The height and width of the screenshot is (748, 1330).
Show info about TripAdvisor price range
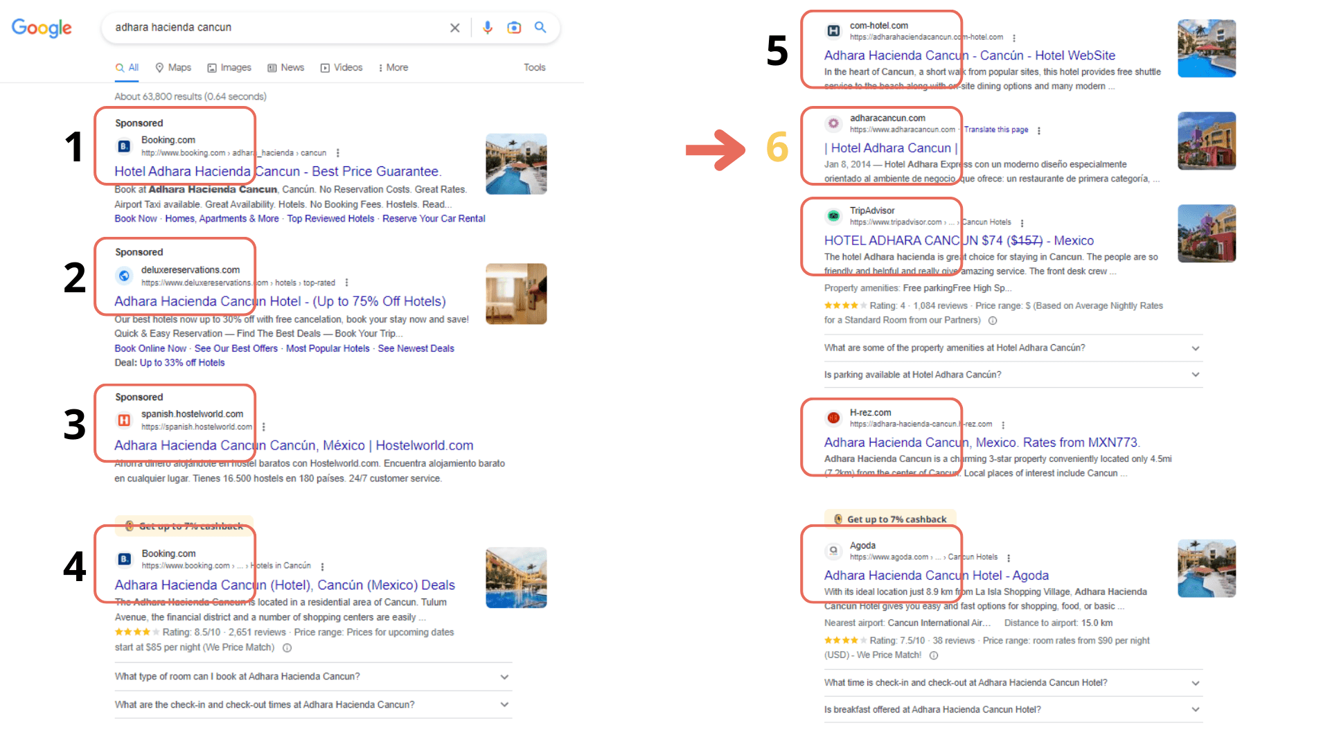click(x=993, y=321)
